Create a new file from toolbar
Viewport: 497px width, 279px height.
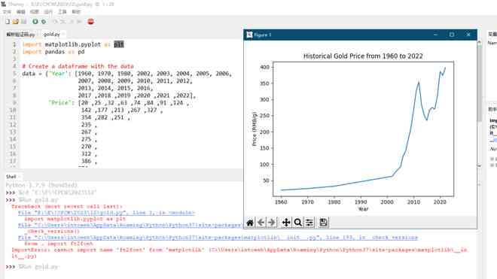[8, 22]
